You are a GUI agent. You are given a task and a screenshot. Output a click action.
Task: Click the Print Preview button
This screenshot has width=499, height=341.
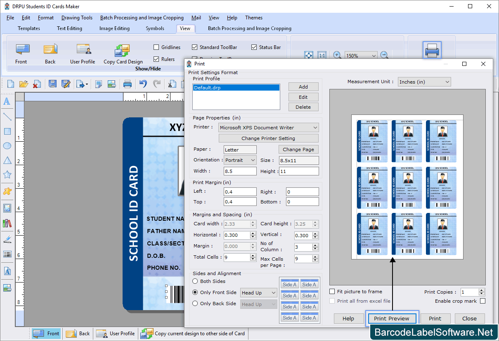coord(391,318)
